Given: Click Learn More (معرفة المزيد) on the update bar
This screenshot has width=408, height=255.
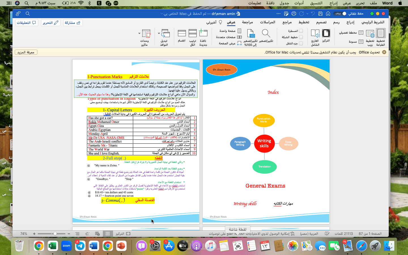Looking at the screenshot, I should click(26, 52).
